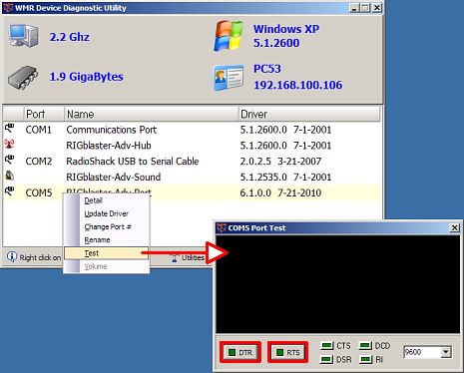This screenshot has height=373, width=464.
Task: Click driver version 2.0.2.5 3-21-2007
Action: [280, 162]
